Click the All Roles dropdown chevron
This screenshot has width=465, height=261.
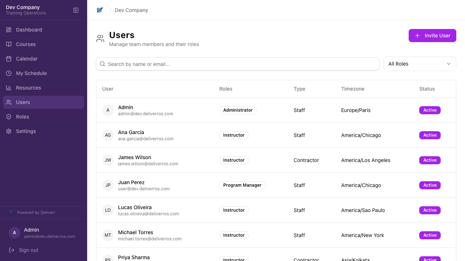tap(449, 64)
